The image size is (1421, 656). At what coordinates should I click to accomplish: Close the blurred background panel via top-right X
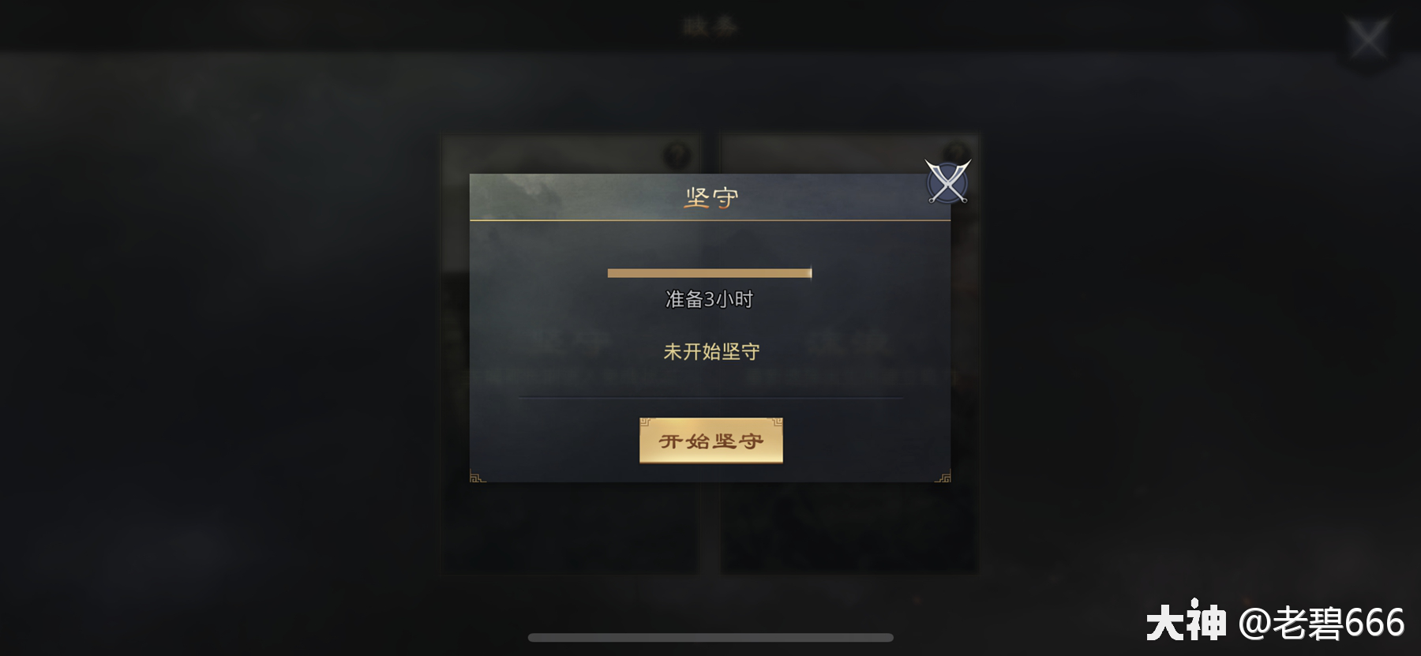coord(1368,38)
